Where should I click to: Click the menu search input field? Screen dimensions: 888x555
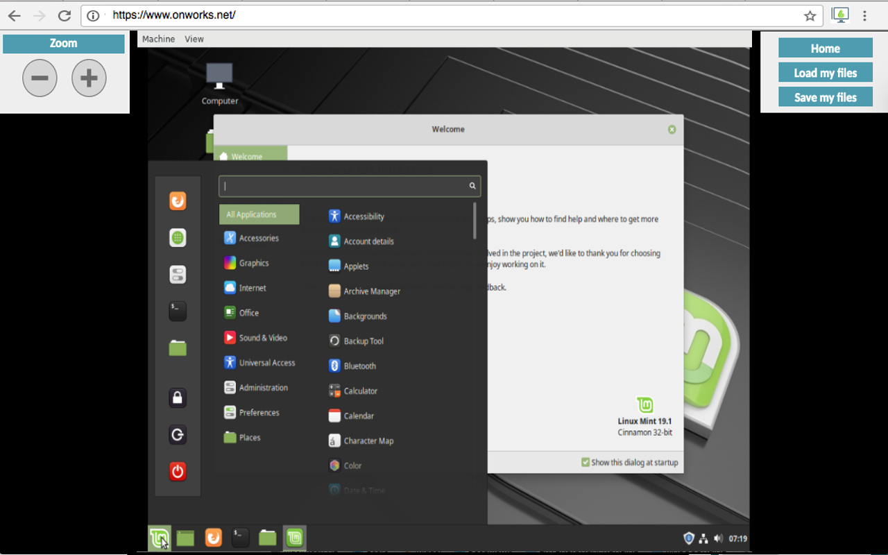pos(350,186)
